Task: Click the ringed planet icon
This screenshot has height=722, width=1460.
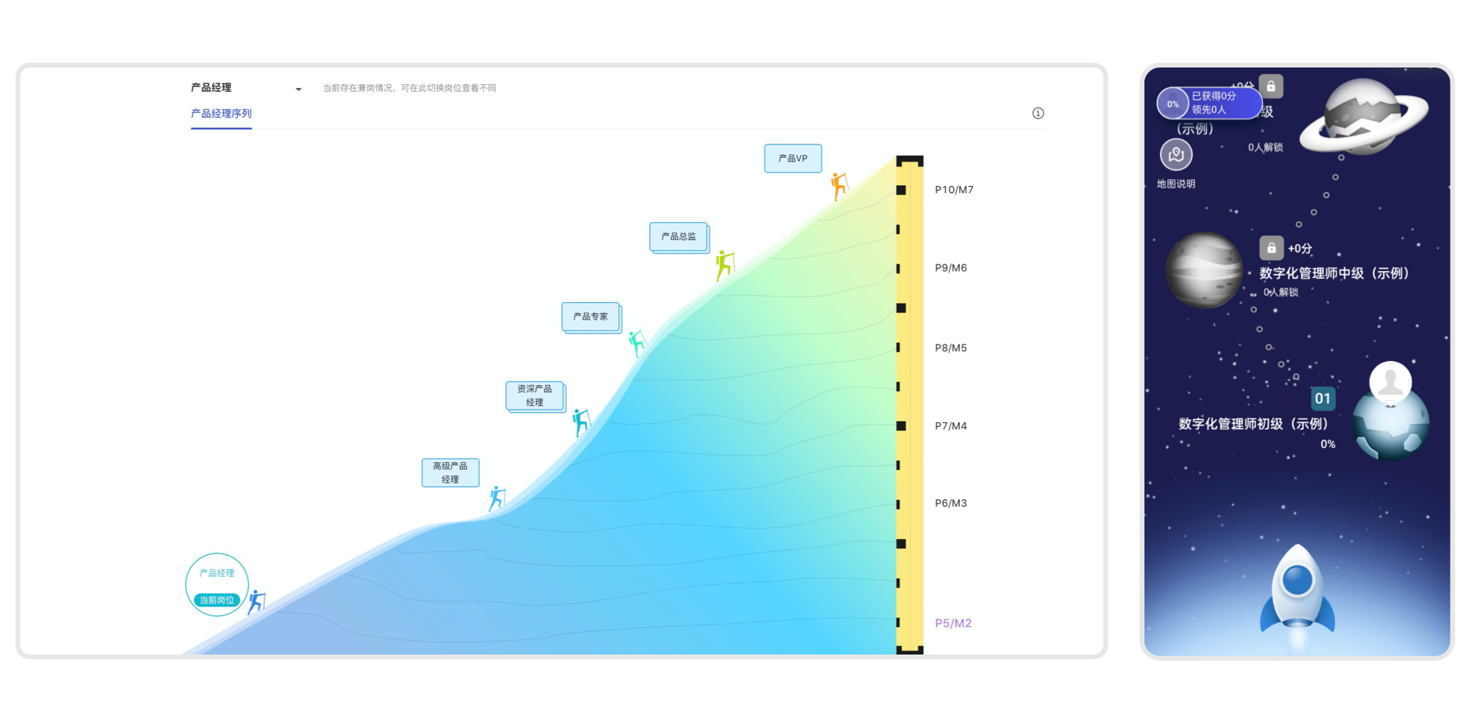Action: [1363, 118]
